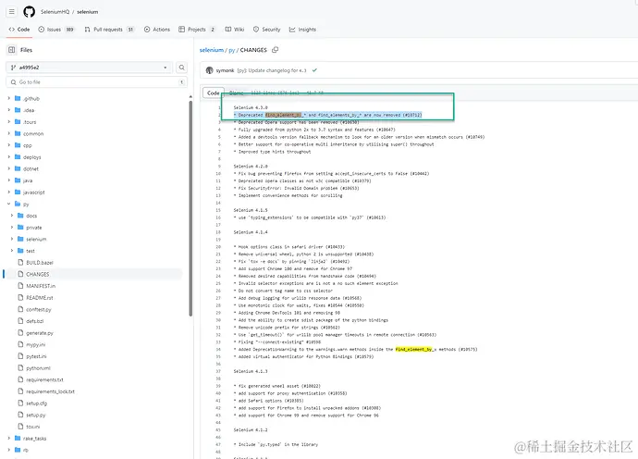Click the Selenium 4.2.0 heading line
638x459 pixels.
tap(251, 167)
